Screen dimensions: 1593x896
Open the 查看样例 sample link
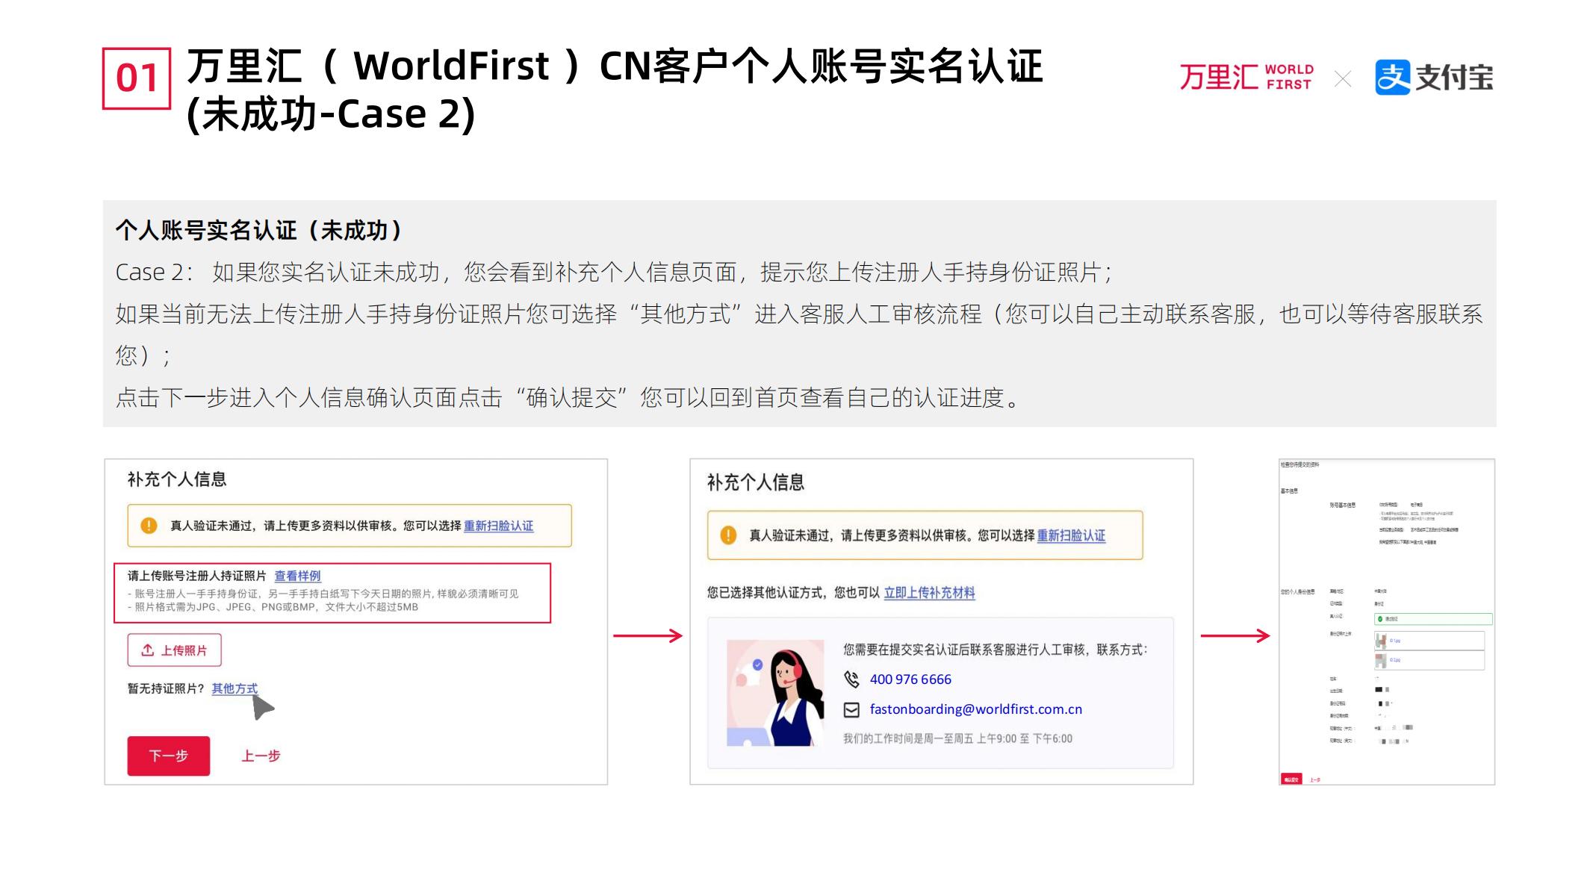pyautogui.click(x=297, y=576)
